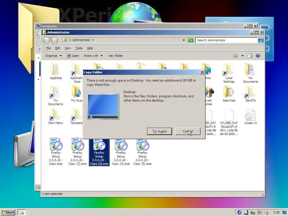The height and width of the screenshot is (216, 288).
Task: Click the 3:28 clock in tray
Action: [x=276, y=212]
